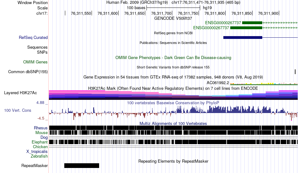Click the 4.88 conservation axis maximum

click(x=41, y=103)
